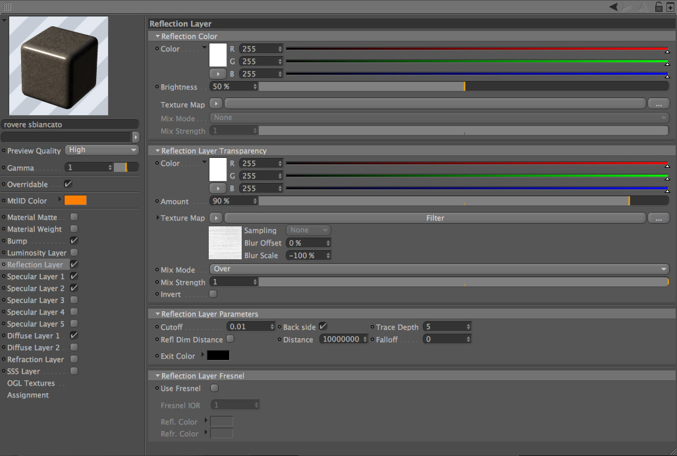The image size is (677, 456).
Task: Click the Cutoff value field
Action: [250, 326]
